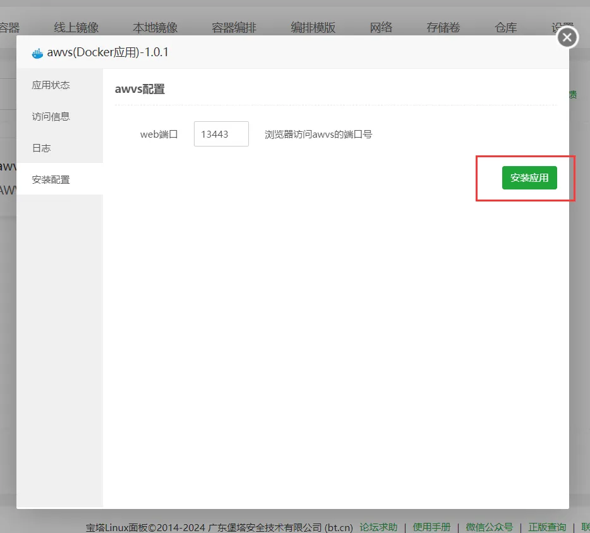This screenshot has height=533, width=590.
Task: Open the 论坛求助 footer link
Action: [378, 527]
